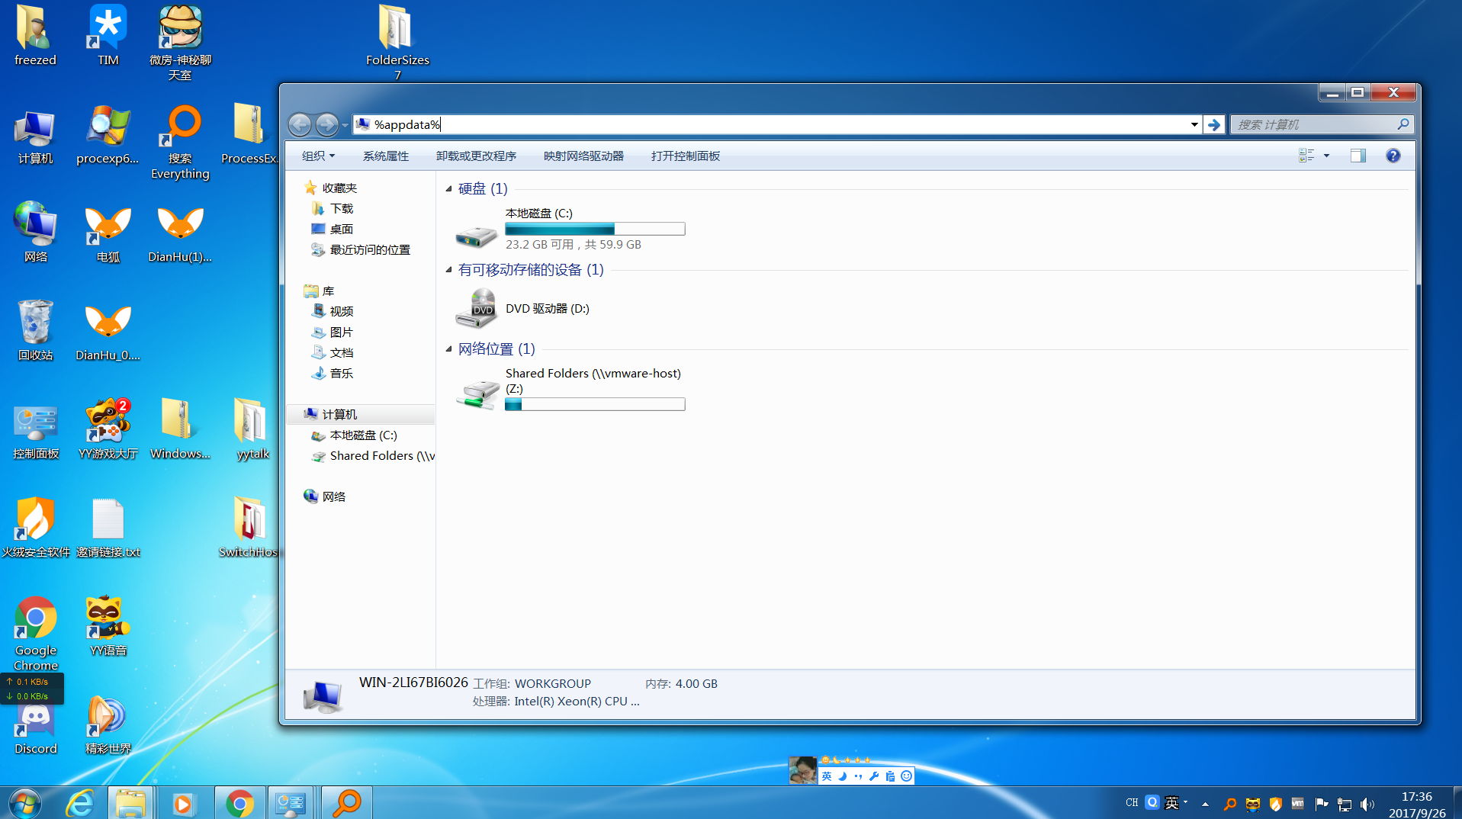This screenshot has width=1462, height=819.
Task: Launch YY语音 desktop shortcut
Action: tap(108, 626)
